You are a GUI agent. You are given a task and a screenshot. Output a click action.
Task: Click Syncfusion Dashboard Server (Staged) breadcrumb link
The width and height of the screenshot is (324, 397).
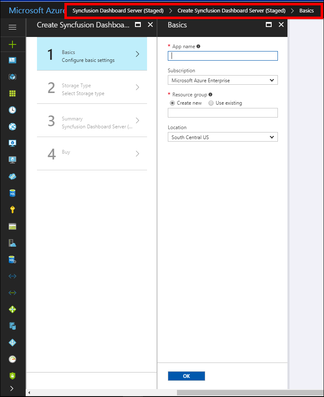[118, 10]
